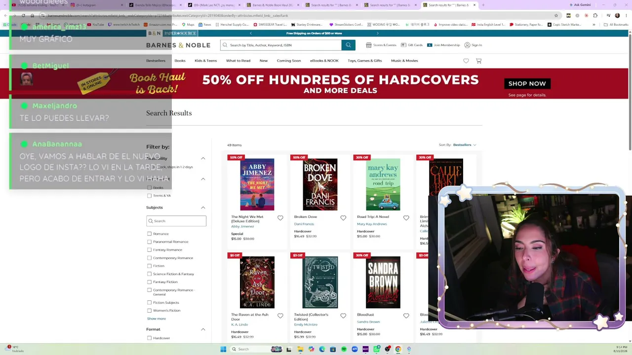The width and height of the screenshot is (632, 355).
Task: Click the blue search magnifier button
Action: click(348, 45)
